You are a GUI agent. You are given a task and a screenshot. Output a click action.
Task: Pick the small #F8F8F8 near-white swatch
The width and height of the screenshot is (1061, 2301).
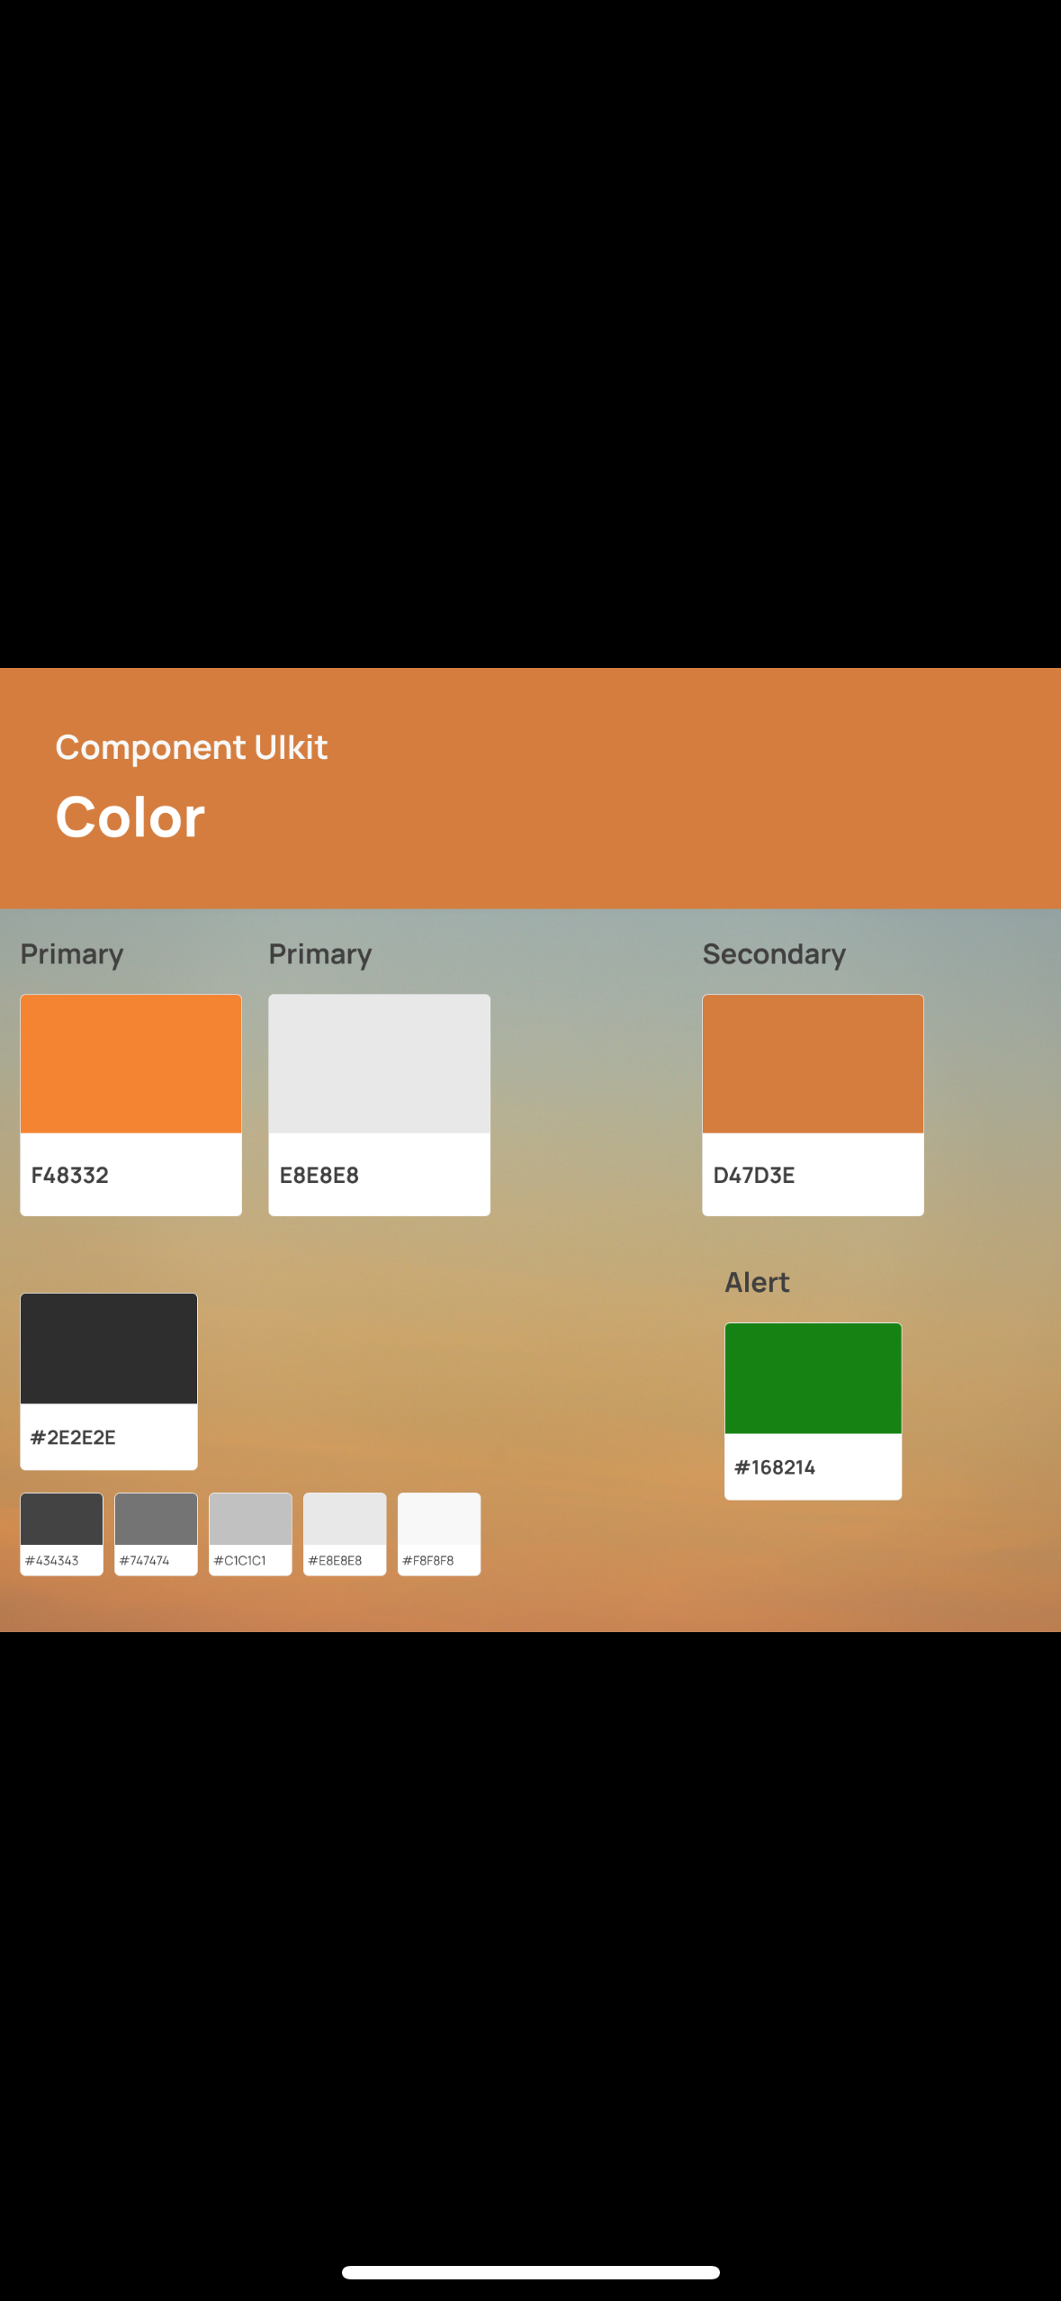click(x=439, y=1534)
